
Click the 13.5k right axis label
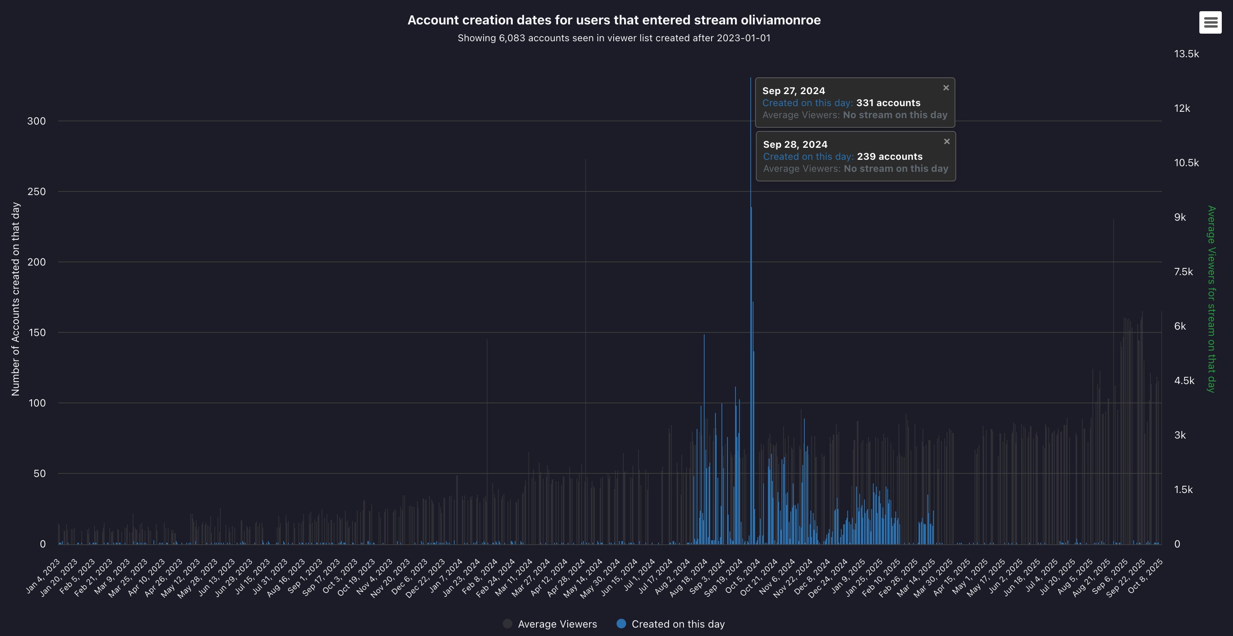[1186, 54]
